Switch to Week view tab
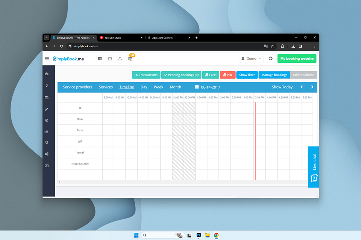 (x=158, y=87)
